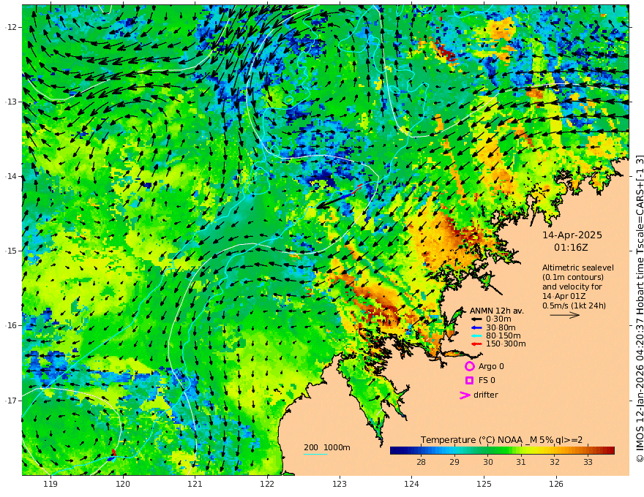Click the 'FS 0' legend label

click(x=487, y=381)
